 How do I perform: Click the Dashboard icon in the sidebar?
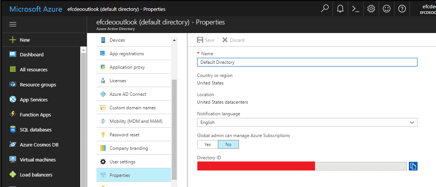click(x=13, y=54)
